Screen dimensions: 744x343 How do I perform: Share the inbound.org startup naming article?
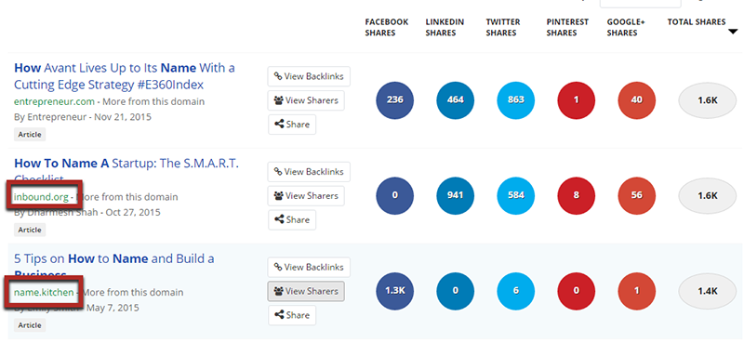point(292,220)
